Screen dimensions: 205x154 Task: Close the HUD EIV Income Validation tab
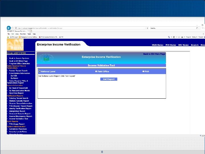pyautogui.click(x=28, y=31)
